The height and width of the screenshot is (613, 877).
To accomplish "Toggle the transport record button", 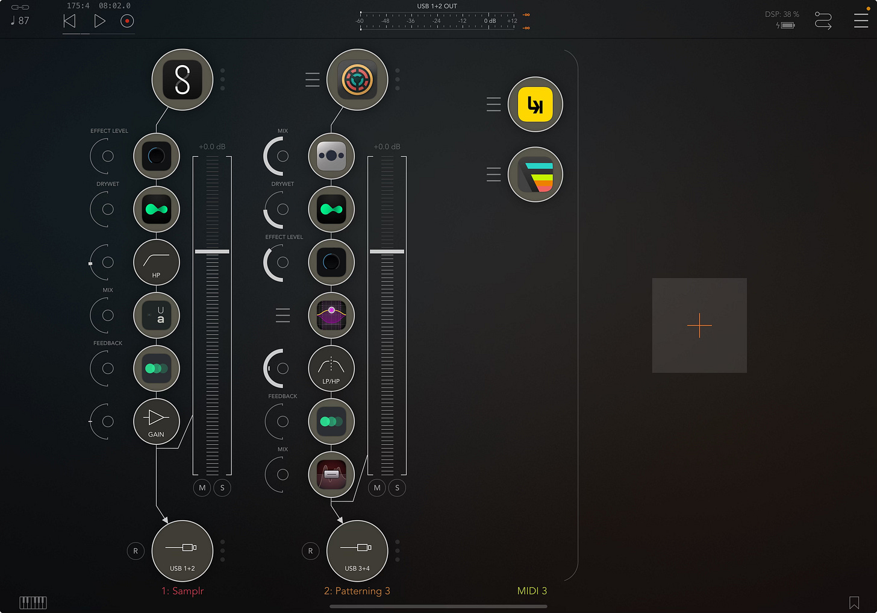I will (127, 21).
